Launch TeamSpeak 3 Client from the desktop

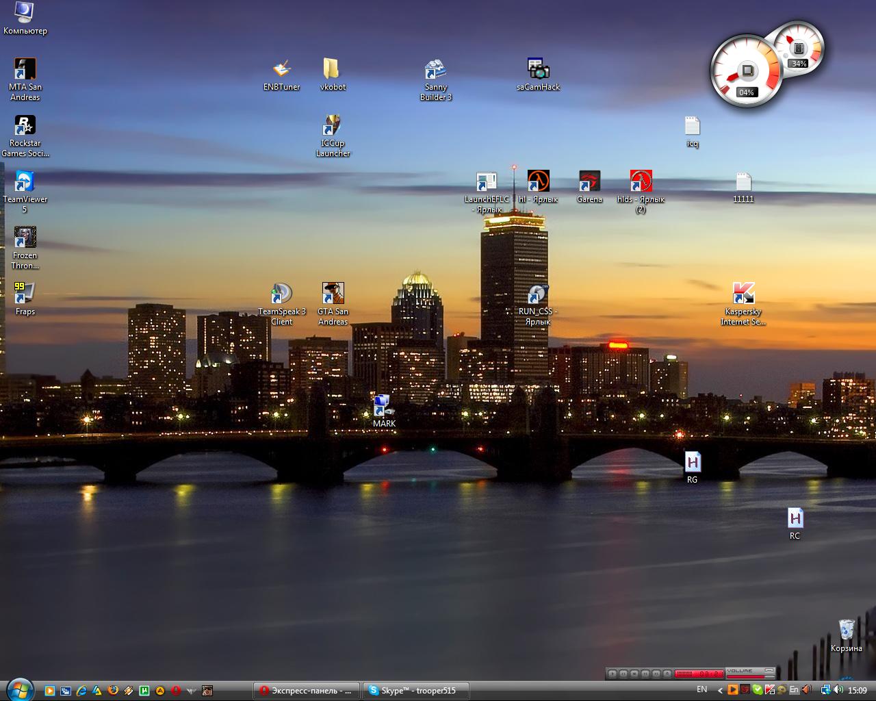coord(281,294)
